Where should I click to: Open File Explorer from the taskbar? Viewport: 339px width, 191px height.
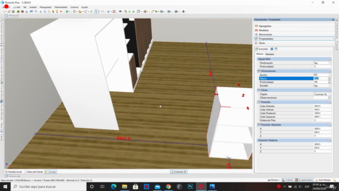coord(124,186)
